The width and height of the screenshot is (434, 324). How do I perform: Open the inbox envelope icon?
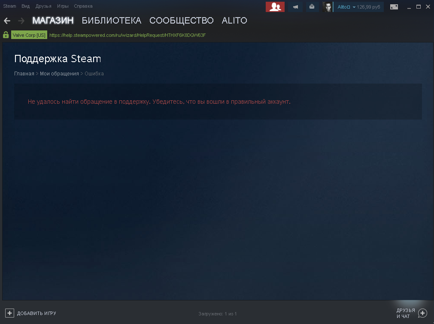312,6
